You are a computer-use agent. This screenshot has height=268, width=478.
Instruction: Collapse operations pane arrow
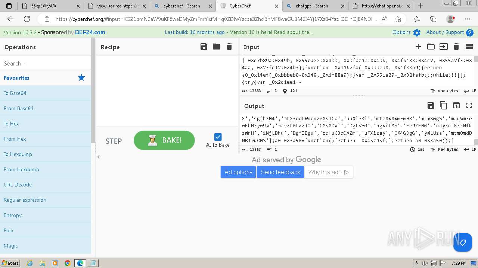[x=99, y=157]
